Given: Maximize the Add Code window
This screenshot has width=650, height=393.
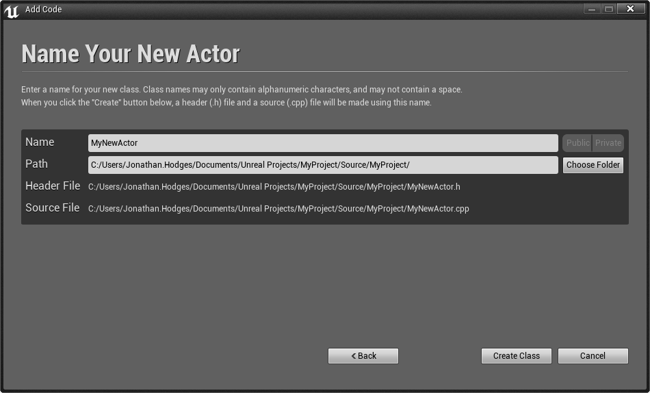Looking at the screenshot, I should point(608,9).
